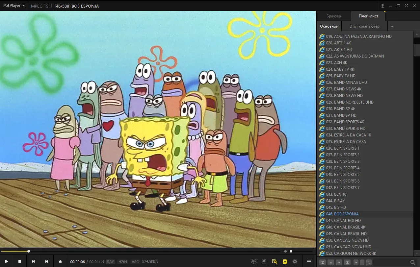Select 045. BIS HD channel
Viewport: 420px width, 267px height.
365,207
